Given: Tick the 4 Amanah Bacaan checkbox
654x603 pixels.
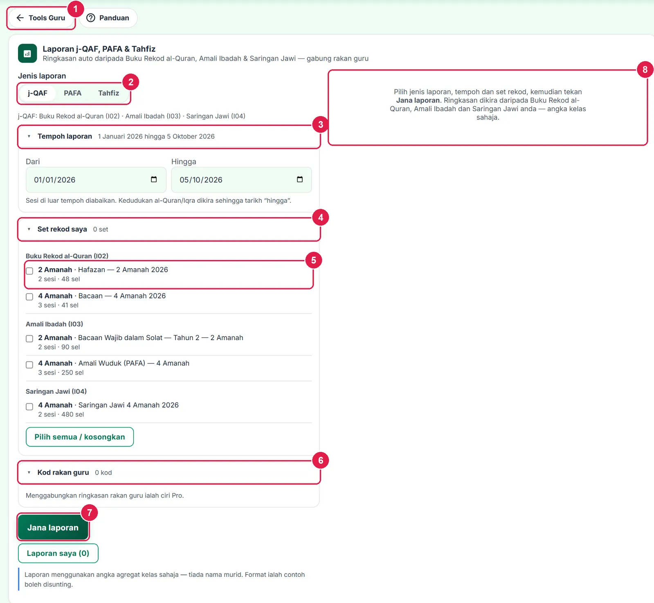Looking at the screenshot, I should [29, 297].
